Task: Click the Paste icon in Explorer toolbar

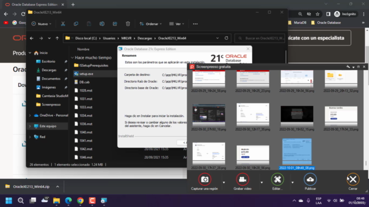Action: (89, 24)
